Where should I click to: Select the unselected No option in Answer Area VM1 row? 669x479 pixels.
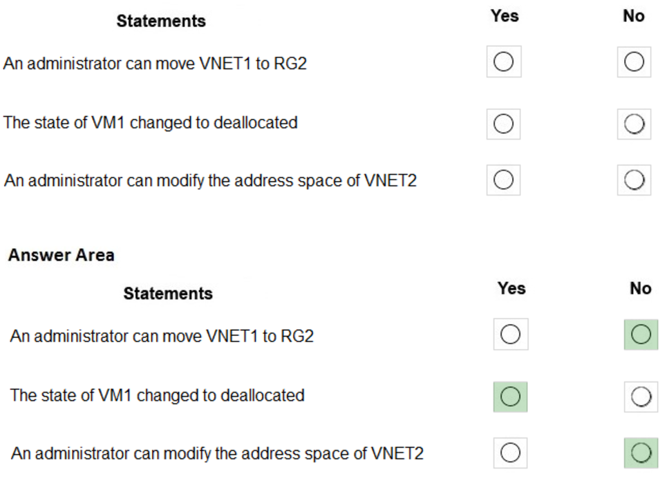pos(641,396)
